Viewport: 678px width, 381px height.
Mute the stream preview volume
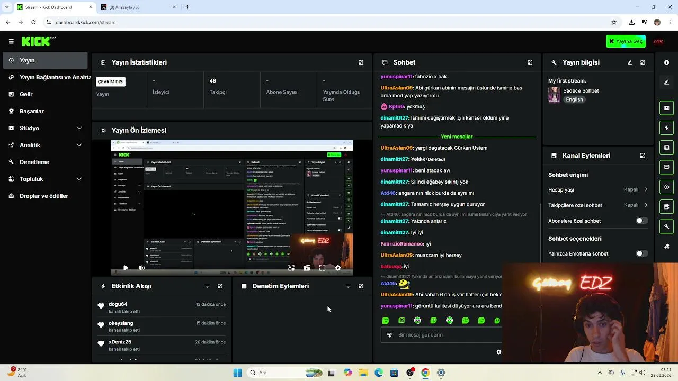click(141, 268)
